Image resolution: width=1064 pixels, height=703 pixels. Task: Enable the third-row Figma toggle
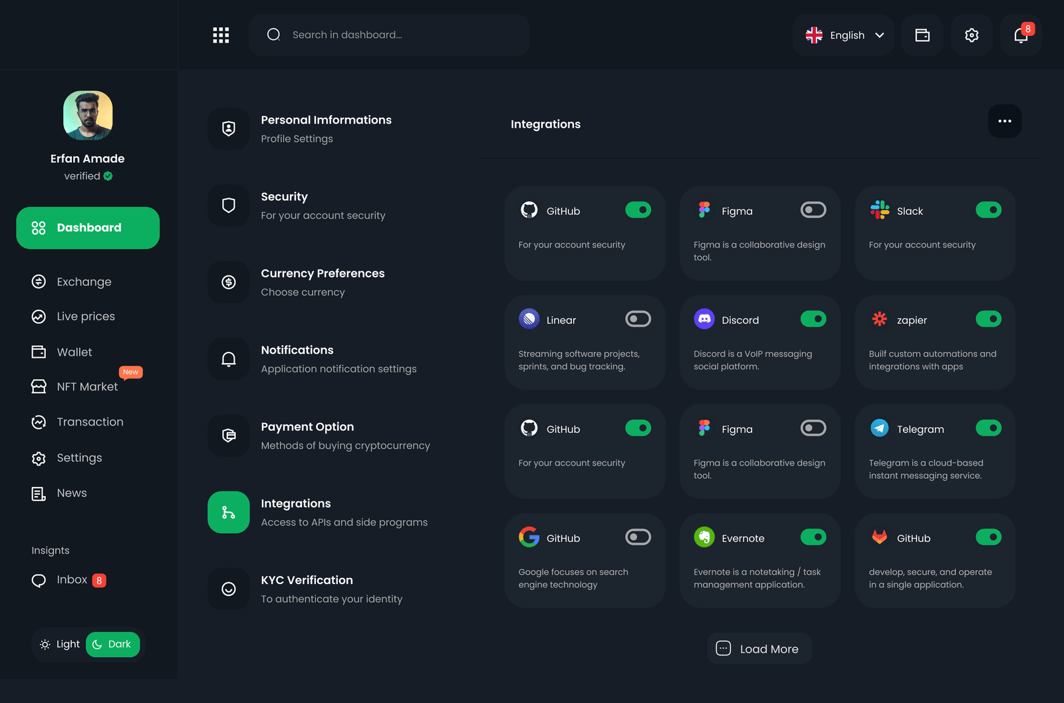[813, 428]
